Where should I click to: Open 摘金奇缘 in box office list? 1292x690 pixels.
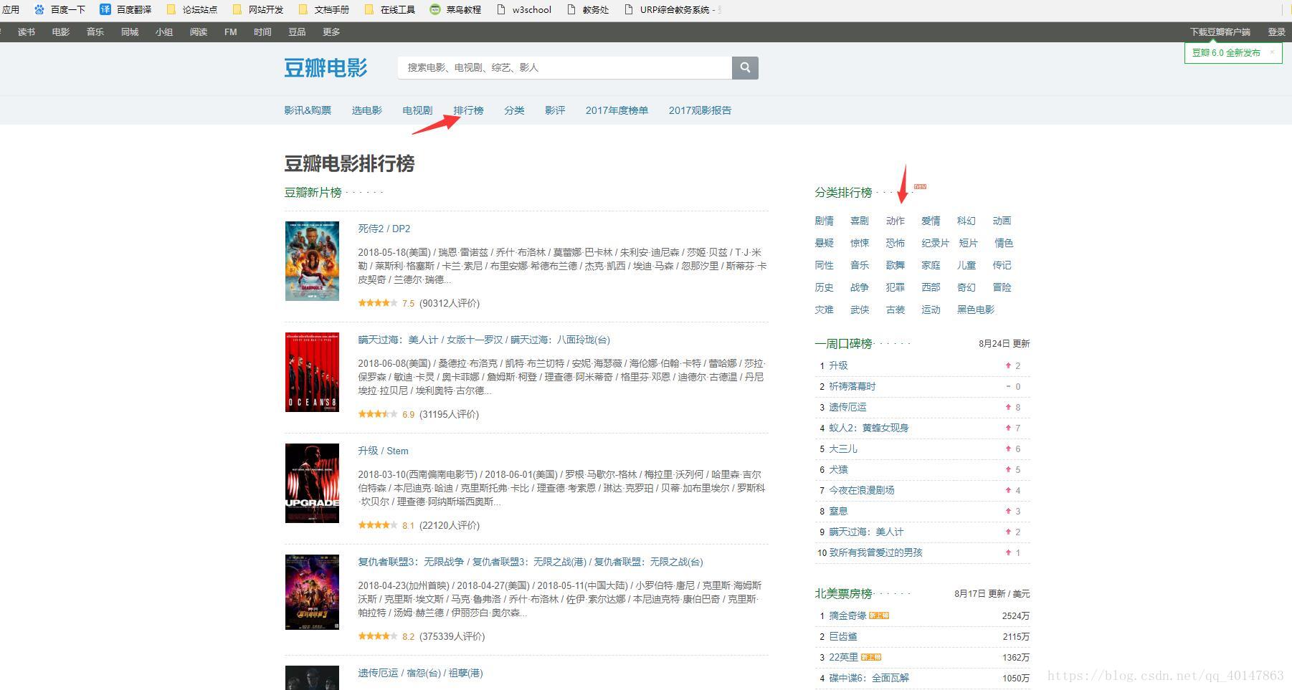[847, 615]
